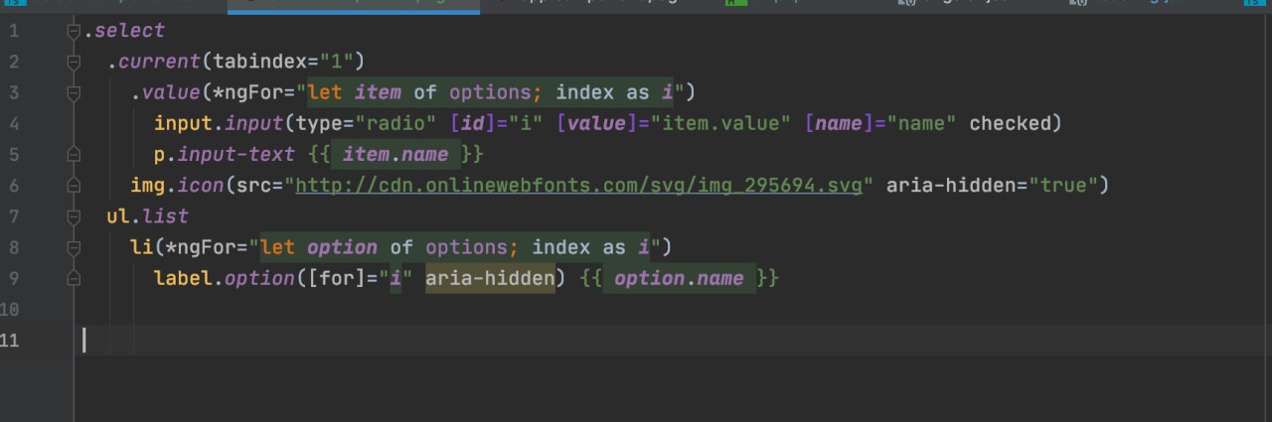The height and width of the screenshot is (422, 1272).
Task: Click the tabindex="1" attribute
Action: coord(283,63)
